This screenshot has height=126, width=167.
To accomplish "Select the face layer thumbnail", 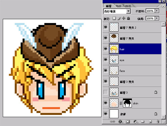I will [114, 70].
